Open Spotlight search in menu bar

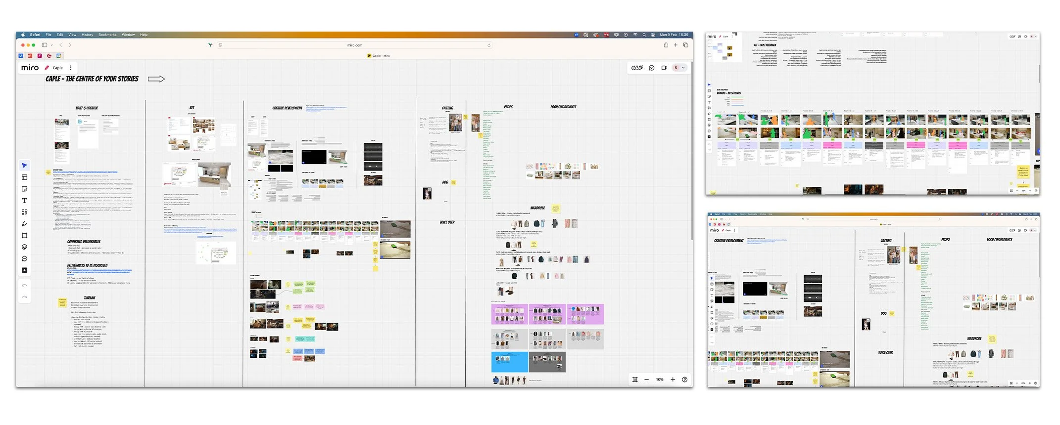644,35
